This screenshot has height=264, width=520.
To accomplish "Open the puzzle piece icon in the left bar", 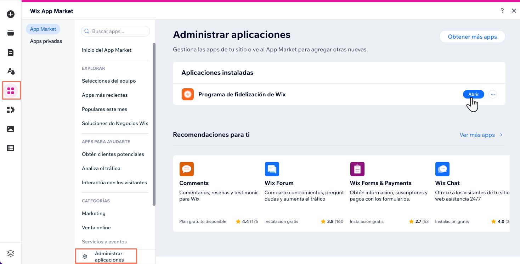I will [x=11, y=110].
